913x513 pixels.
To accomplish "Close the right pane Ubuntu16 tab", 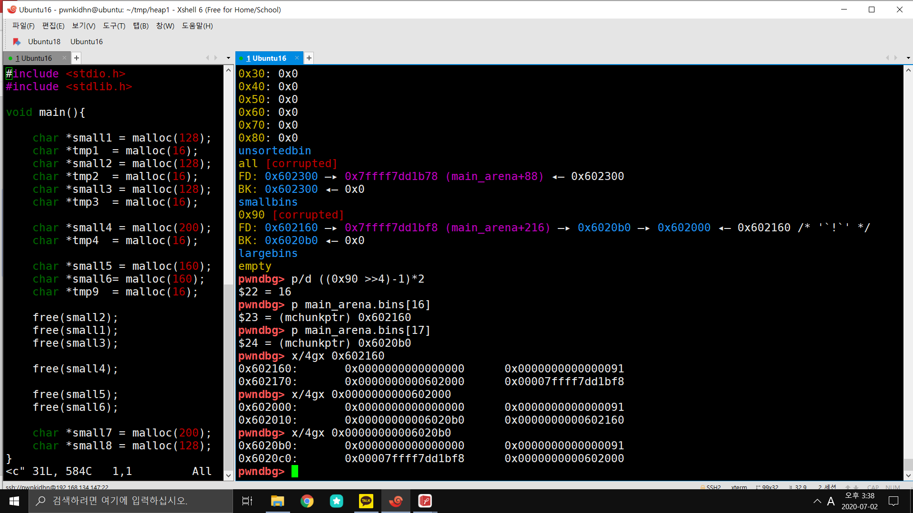I will tap(297, 58).
